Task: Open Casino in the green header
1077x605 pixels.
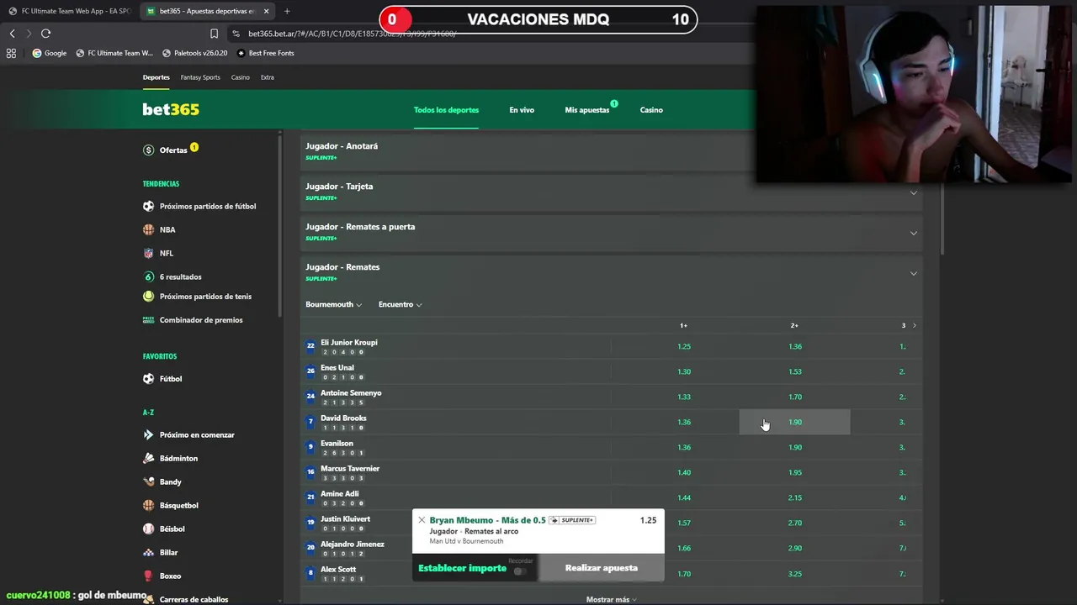Action: coord(651,110)
